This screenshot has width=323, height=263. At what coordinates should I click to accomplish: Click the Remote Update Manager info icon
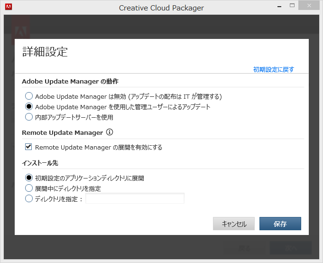110,132
